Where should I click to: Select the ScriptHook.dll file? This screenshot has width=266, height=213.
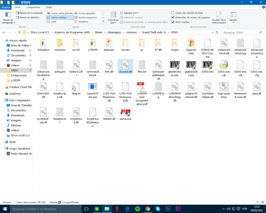[x=76, y=112]
